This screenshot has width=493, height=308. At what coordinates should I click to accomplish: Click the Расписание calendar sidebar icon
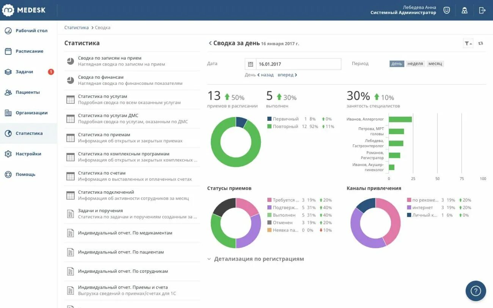8,51
